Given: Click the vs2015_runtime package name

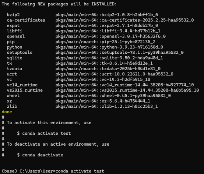Looking at the screenshot, I should 25,90.
